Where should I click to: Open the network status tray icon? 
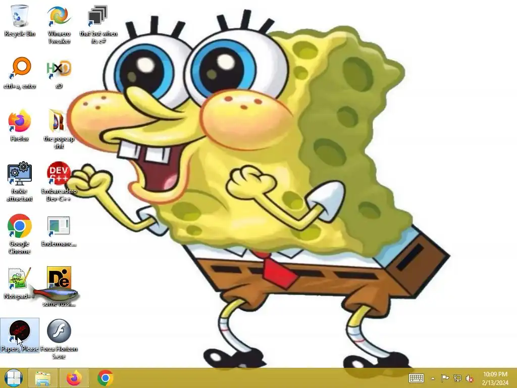click(x=457, y=378)
